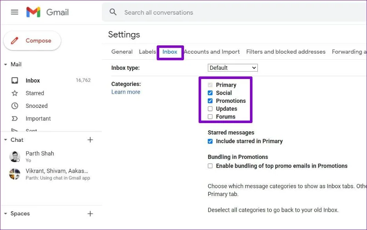Enable the Forums category checkbox
This screenshot has height=230, width=367.
click(x=210, y=117)
